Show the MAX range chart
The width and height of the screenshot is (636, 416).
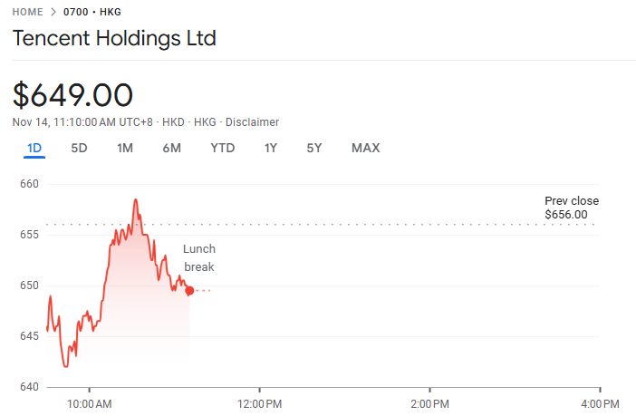(365, 148)
